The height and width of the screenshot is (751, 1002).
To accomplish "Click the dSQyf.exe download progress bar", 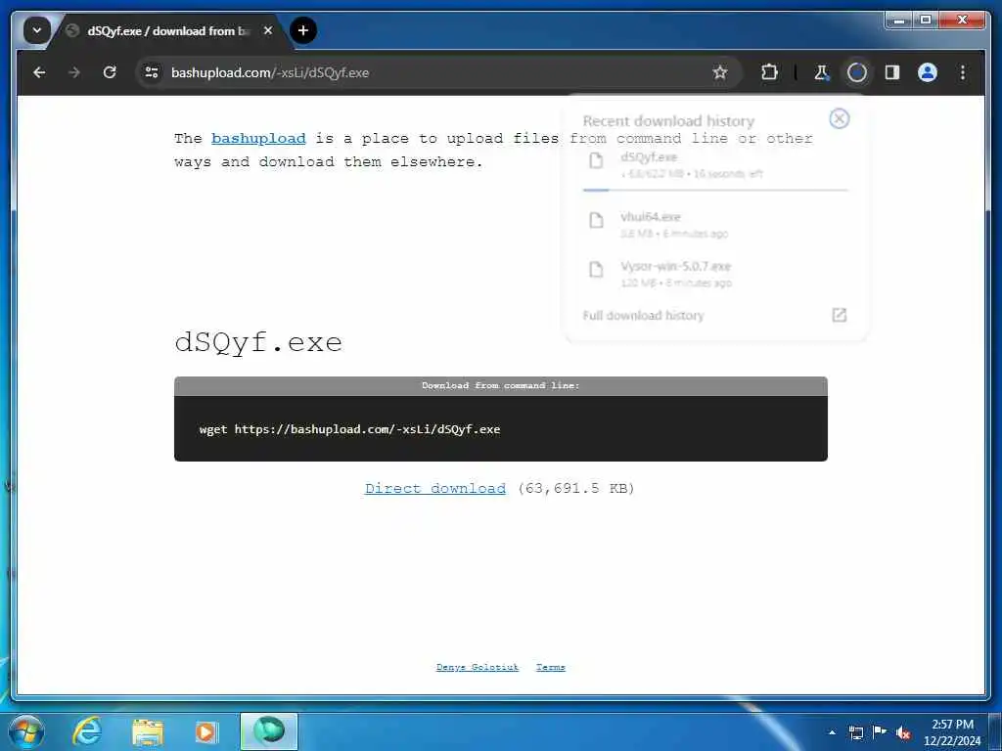I will click(x=715, y=190).
